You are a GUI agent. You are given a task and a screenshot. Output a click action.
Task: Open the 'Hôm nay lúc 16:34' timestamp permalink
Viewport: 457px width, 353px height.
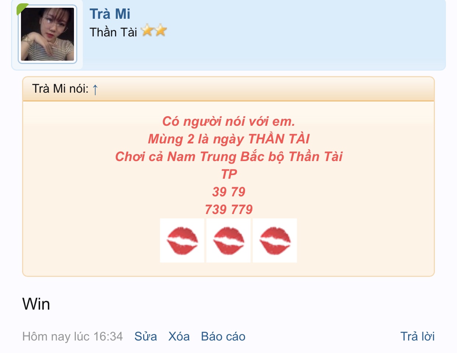pos(72,336)
